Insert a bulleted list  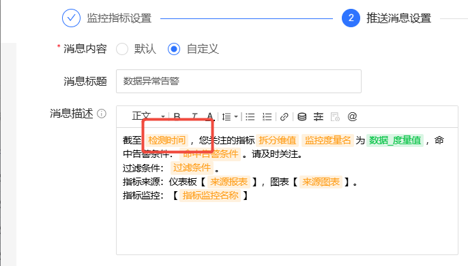point(250,117)
